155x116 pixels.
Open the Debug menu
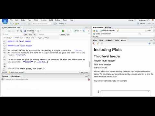coord(57,20)
